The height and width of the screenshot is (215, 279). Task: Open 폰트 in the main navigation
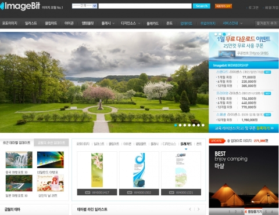click(x=169, y=23)
